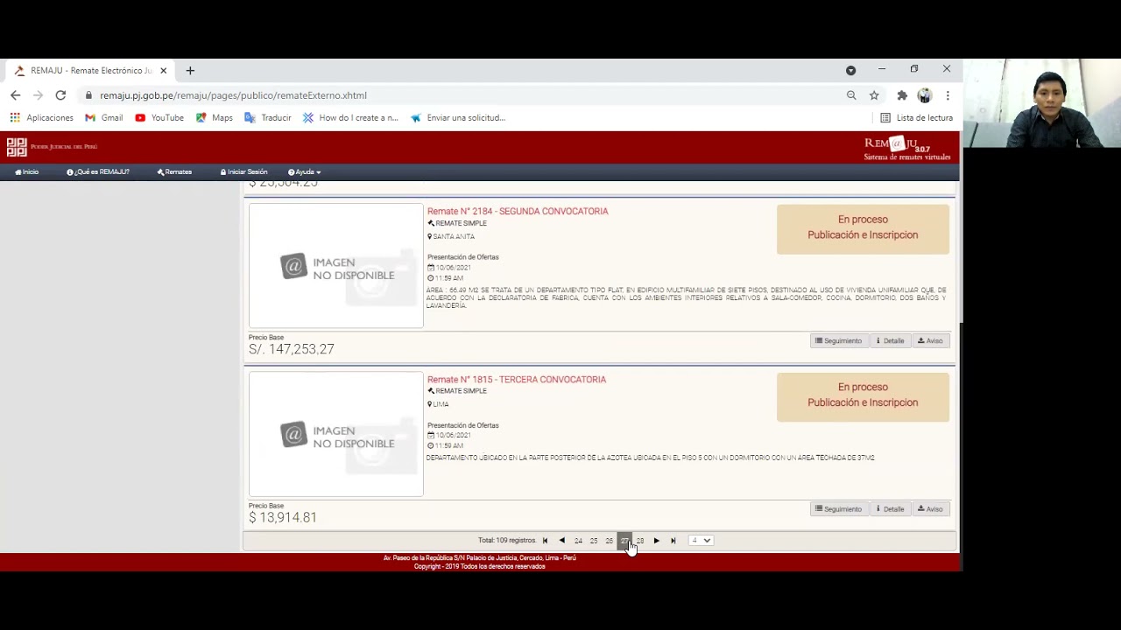Open the YouTube bookmark

159,117
